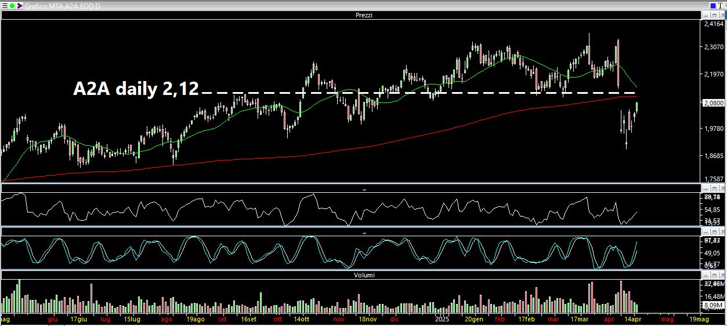Maximize the first oscillator panel

tap(714, 189)
